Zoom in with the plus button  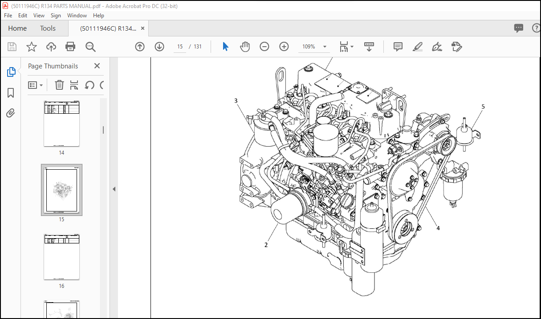(284, 47)
